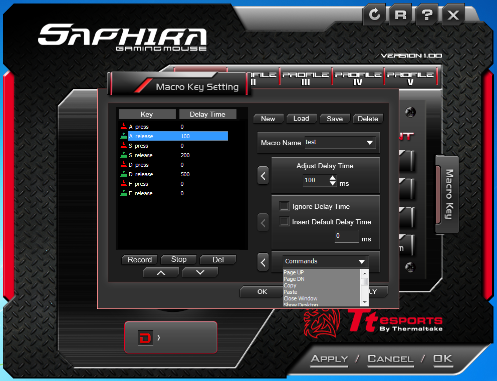Click CANCEL at the window bottom
497x381 pixels.
point(390,359)
